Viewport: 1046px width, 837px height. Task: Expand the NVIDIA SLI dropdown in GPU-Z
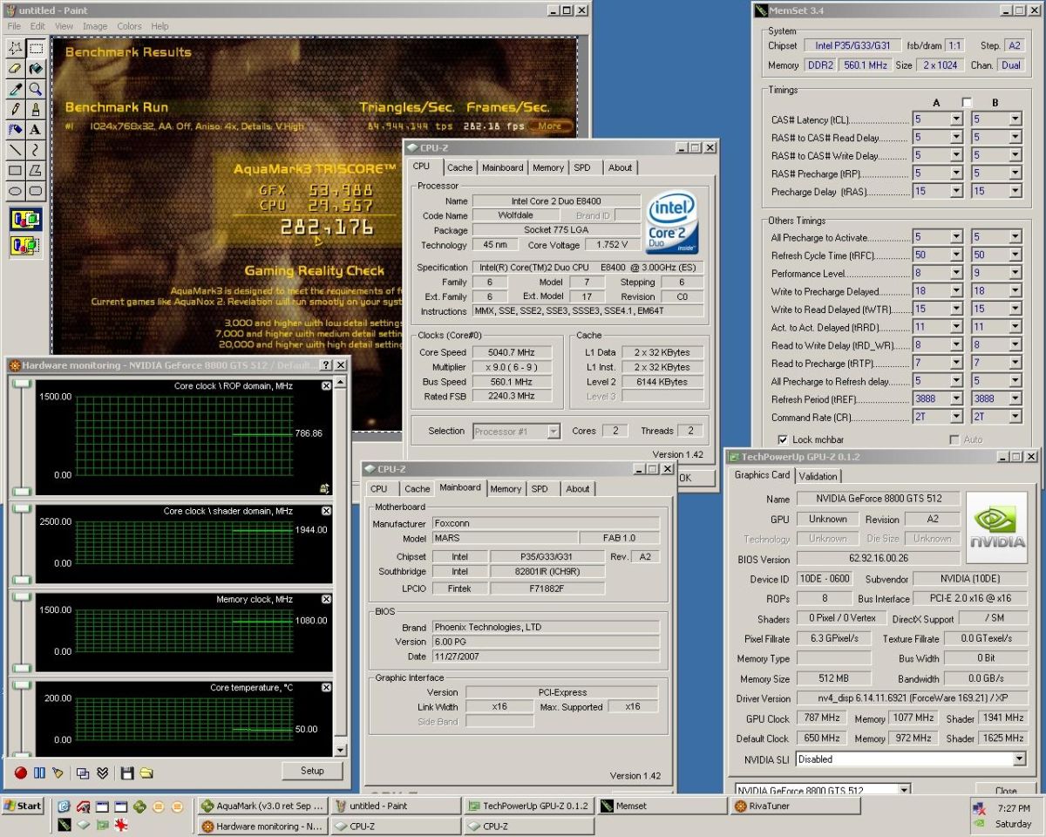1017,759
